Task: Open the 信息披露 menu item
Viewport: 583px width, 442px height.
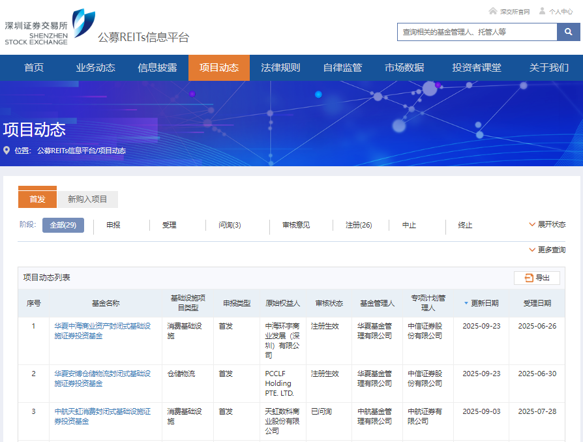Action: [157, 68]
